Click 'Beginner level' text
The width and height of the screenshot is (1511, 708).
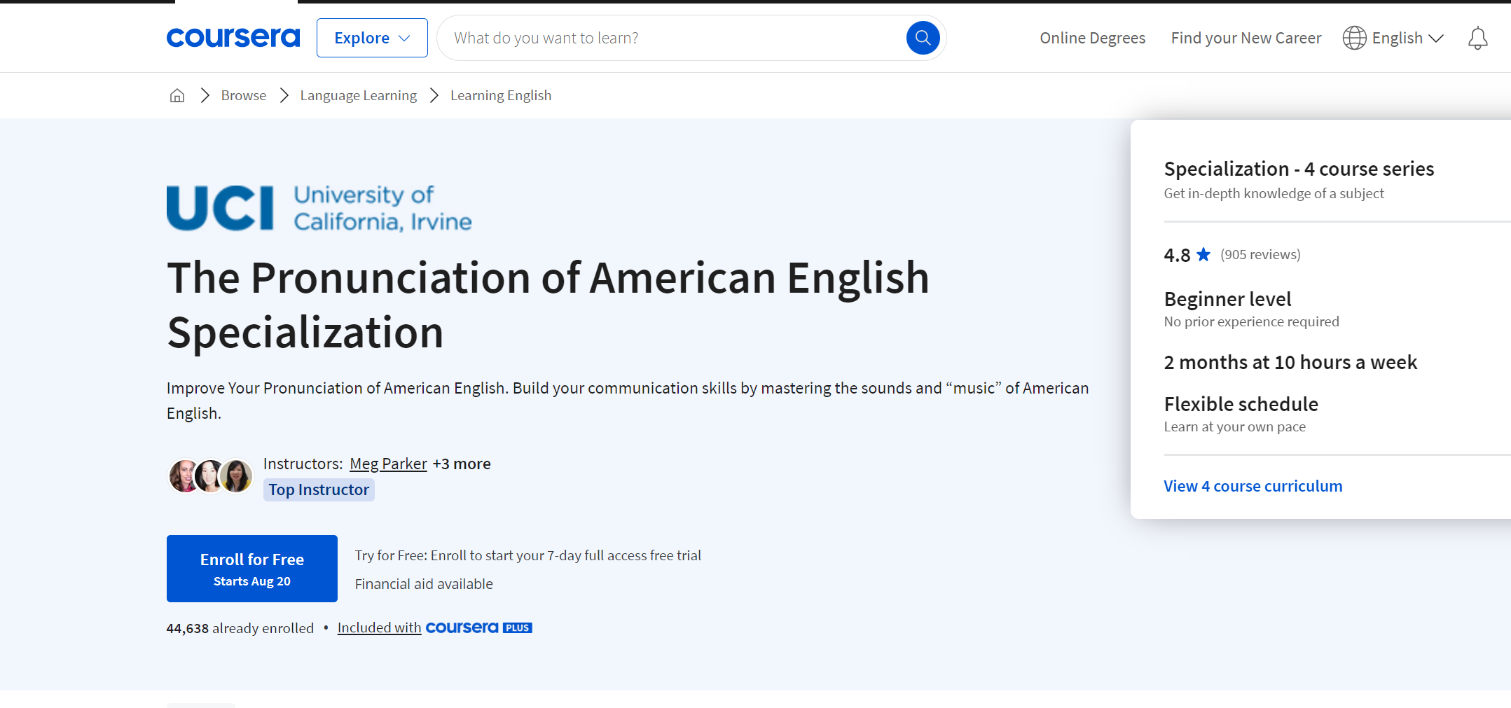click(1227, 299)
